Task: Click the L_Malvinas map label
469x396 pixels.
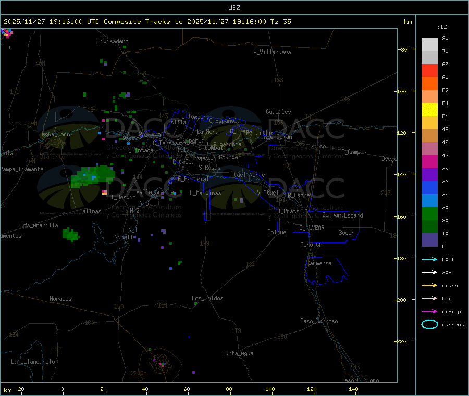Action: tap(205, 193)
